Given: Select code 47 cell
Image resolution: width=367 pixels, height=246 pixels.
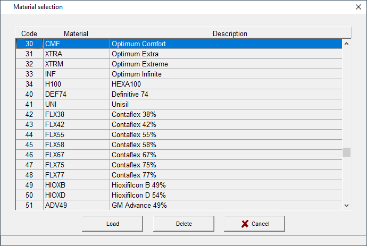Looking at the screenshot, I should pos(29,165).
